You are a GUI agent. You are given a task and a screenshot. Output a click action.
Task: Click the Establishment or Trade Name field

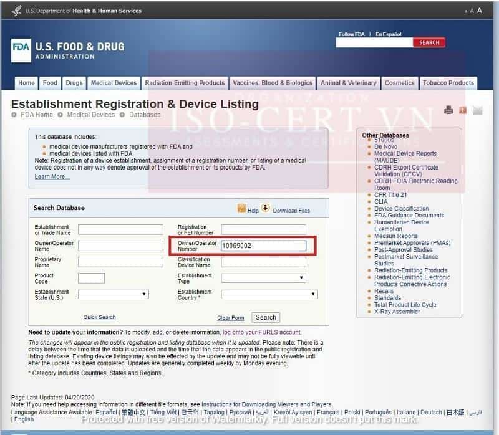click(120, 229)
